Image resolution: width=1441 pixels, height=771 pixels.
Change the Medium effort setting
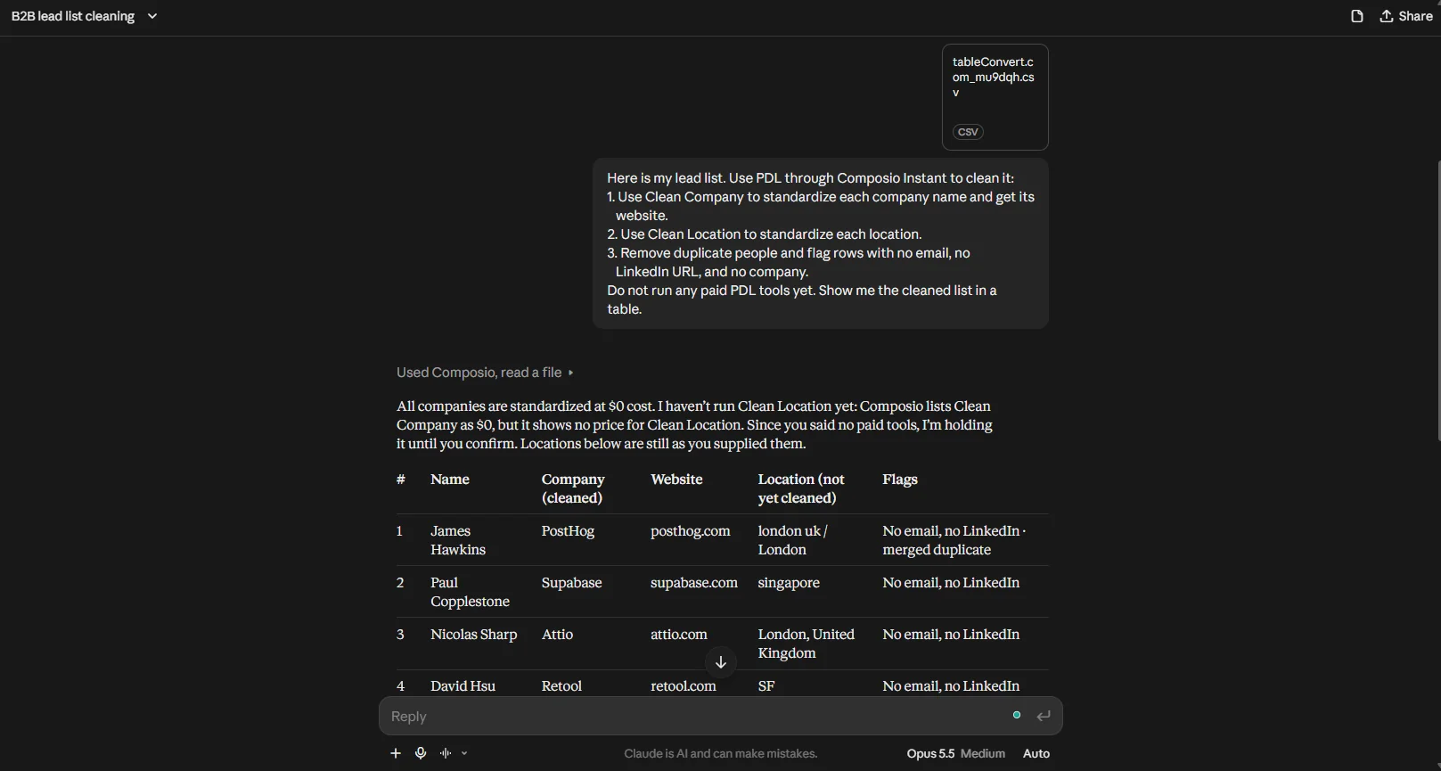click(x=983, y=753)
